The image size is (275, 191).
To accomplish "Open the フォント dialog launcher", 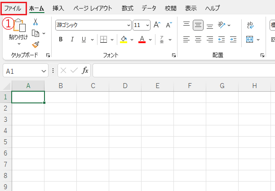I will (x=174, y=55).
